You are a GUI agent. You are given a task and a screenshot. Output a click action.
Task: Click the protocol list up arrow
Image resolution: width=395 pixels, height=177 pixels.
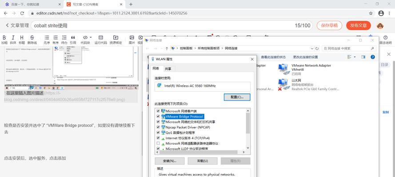click(x=248, y=111)
